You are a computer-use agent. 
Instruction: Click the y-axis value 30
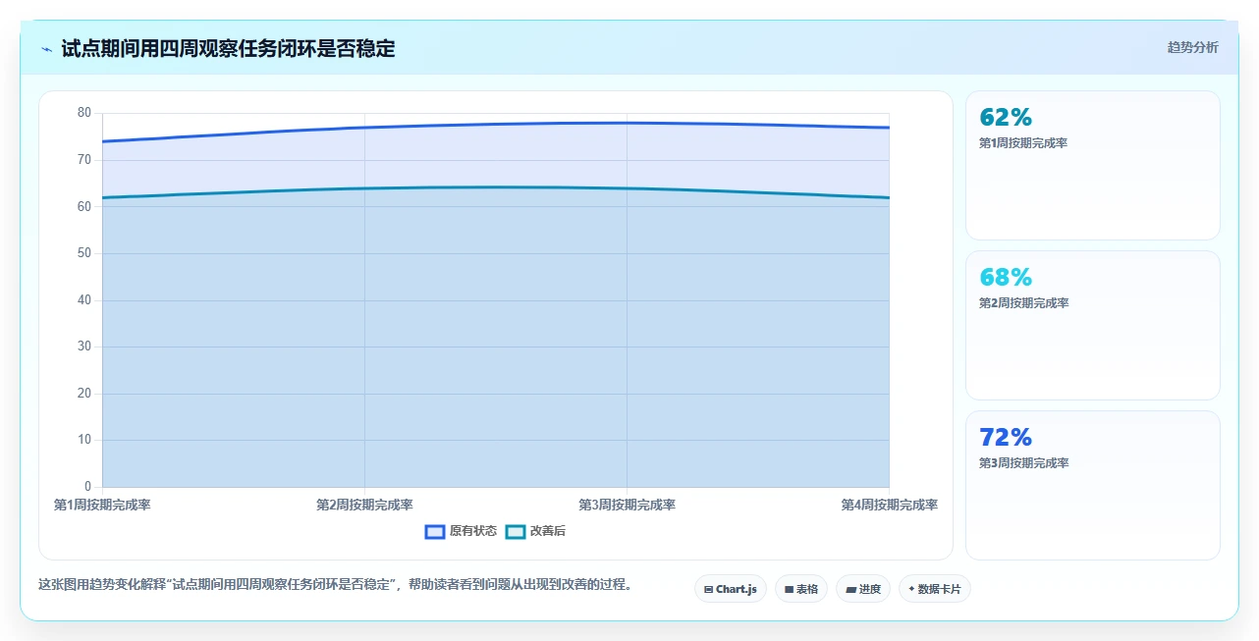(x=84, y=347)
